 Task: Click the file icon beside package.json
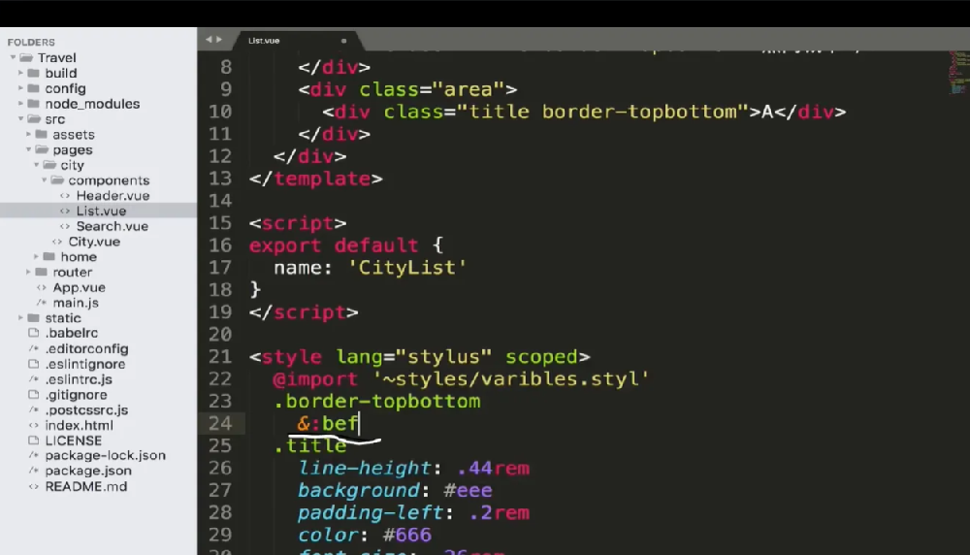[x=34, y=471]
